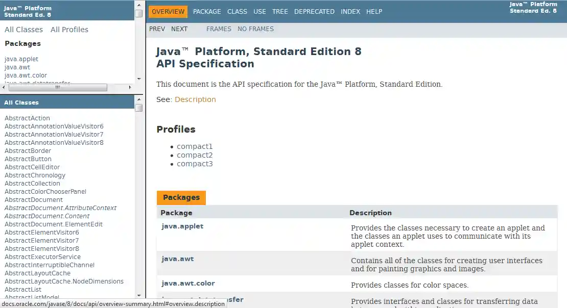567x308 pixels.
Task: Open the HELP documentation page
Action: 374,11
